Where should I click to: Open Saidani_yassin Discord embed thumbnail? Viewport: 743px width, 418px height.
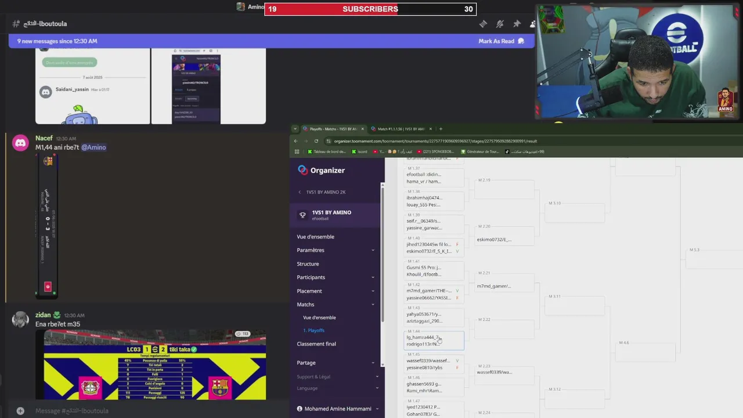point(93,86)
